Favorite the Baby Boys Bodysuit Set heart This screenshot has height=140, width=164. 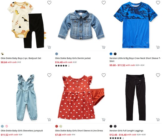[49, 3]
